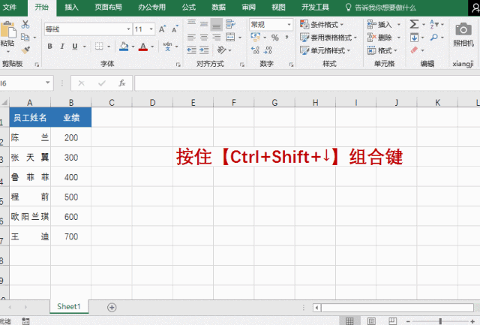Switch to Page Layout view icon
Viewport: 480px width, 325px height.
(371, 321)
